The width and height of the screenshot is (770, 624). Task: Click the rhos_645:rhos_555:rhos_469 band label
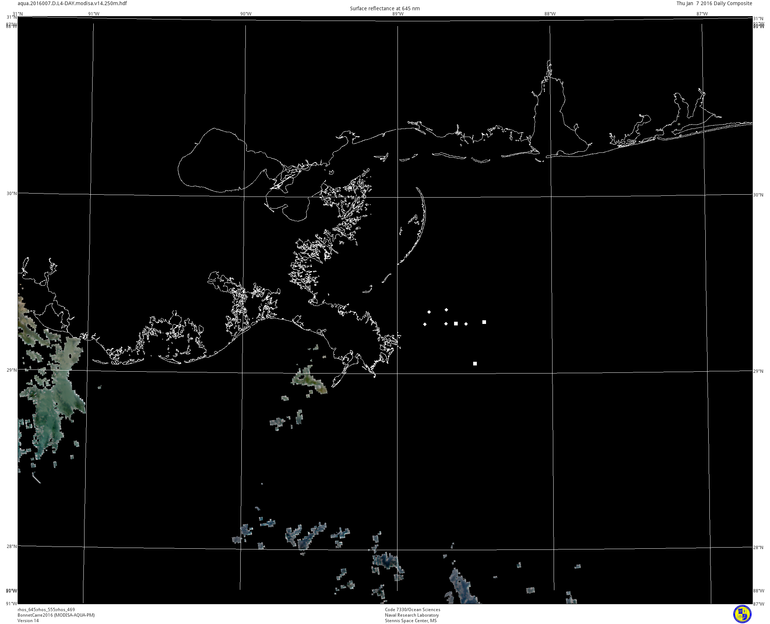tap(46, 610)
